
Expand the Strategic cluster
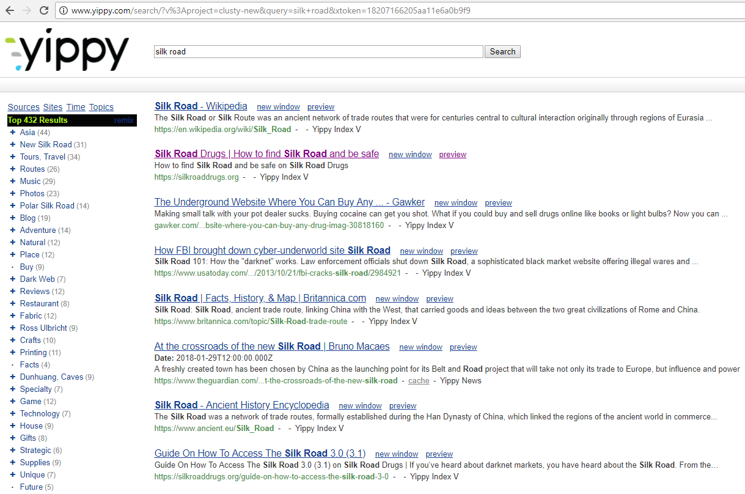click(x=13, y=450)
